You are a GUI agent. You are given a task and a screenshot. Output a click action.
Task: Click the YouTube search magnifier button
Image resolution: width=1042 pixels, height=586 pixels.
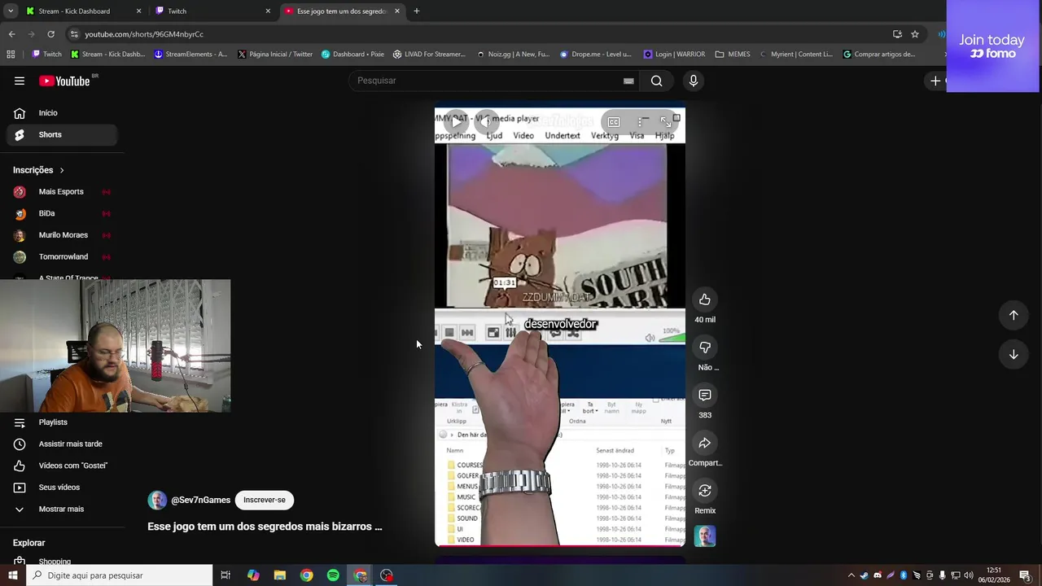pyautogui.click(x=656, y=81)
